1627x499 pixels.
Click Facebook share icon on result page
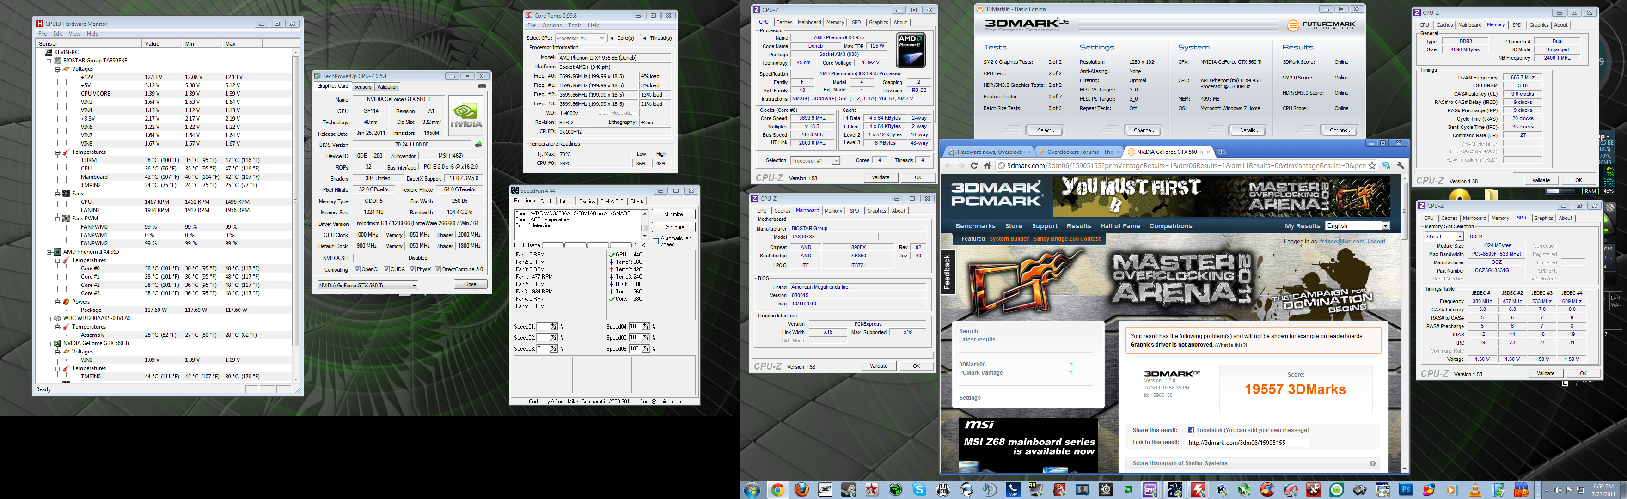click(1191, 430)
